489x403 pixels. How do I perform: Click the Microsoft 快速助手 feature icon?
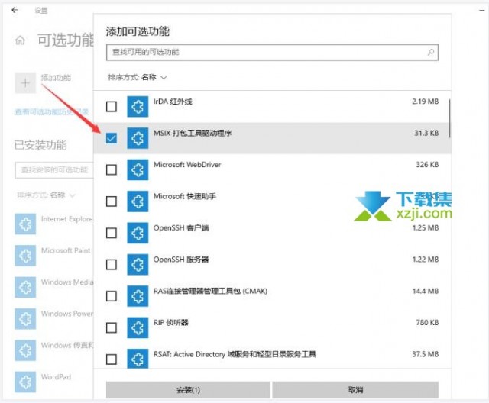click(138, 201)
